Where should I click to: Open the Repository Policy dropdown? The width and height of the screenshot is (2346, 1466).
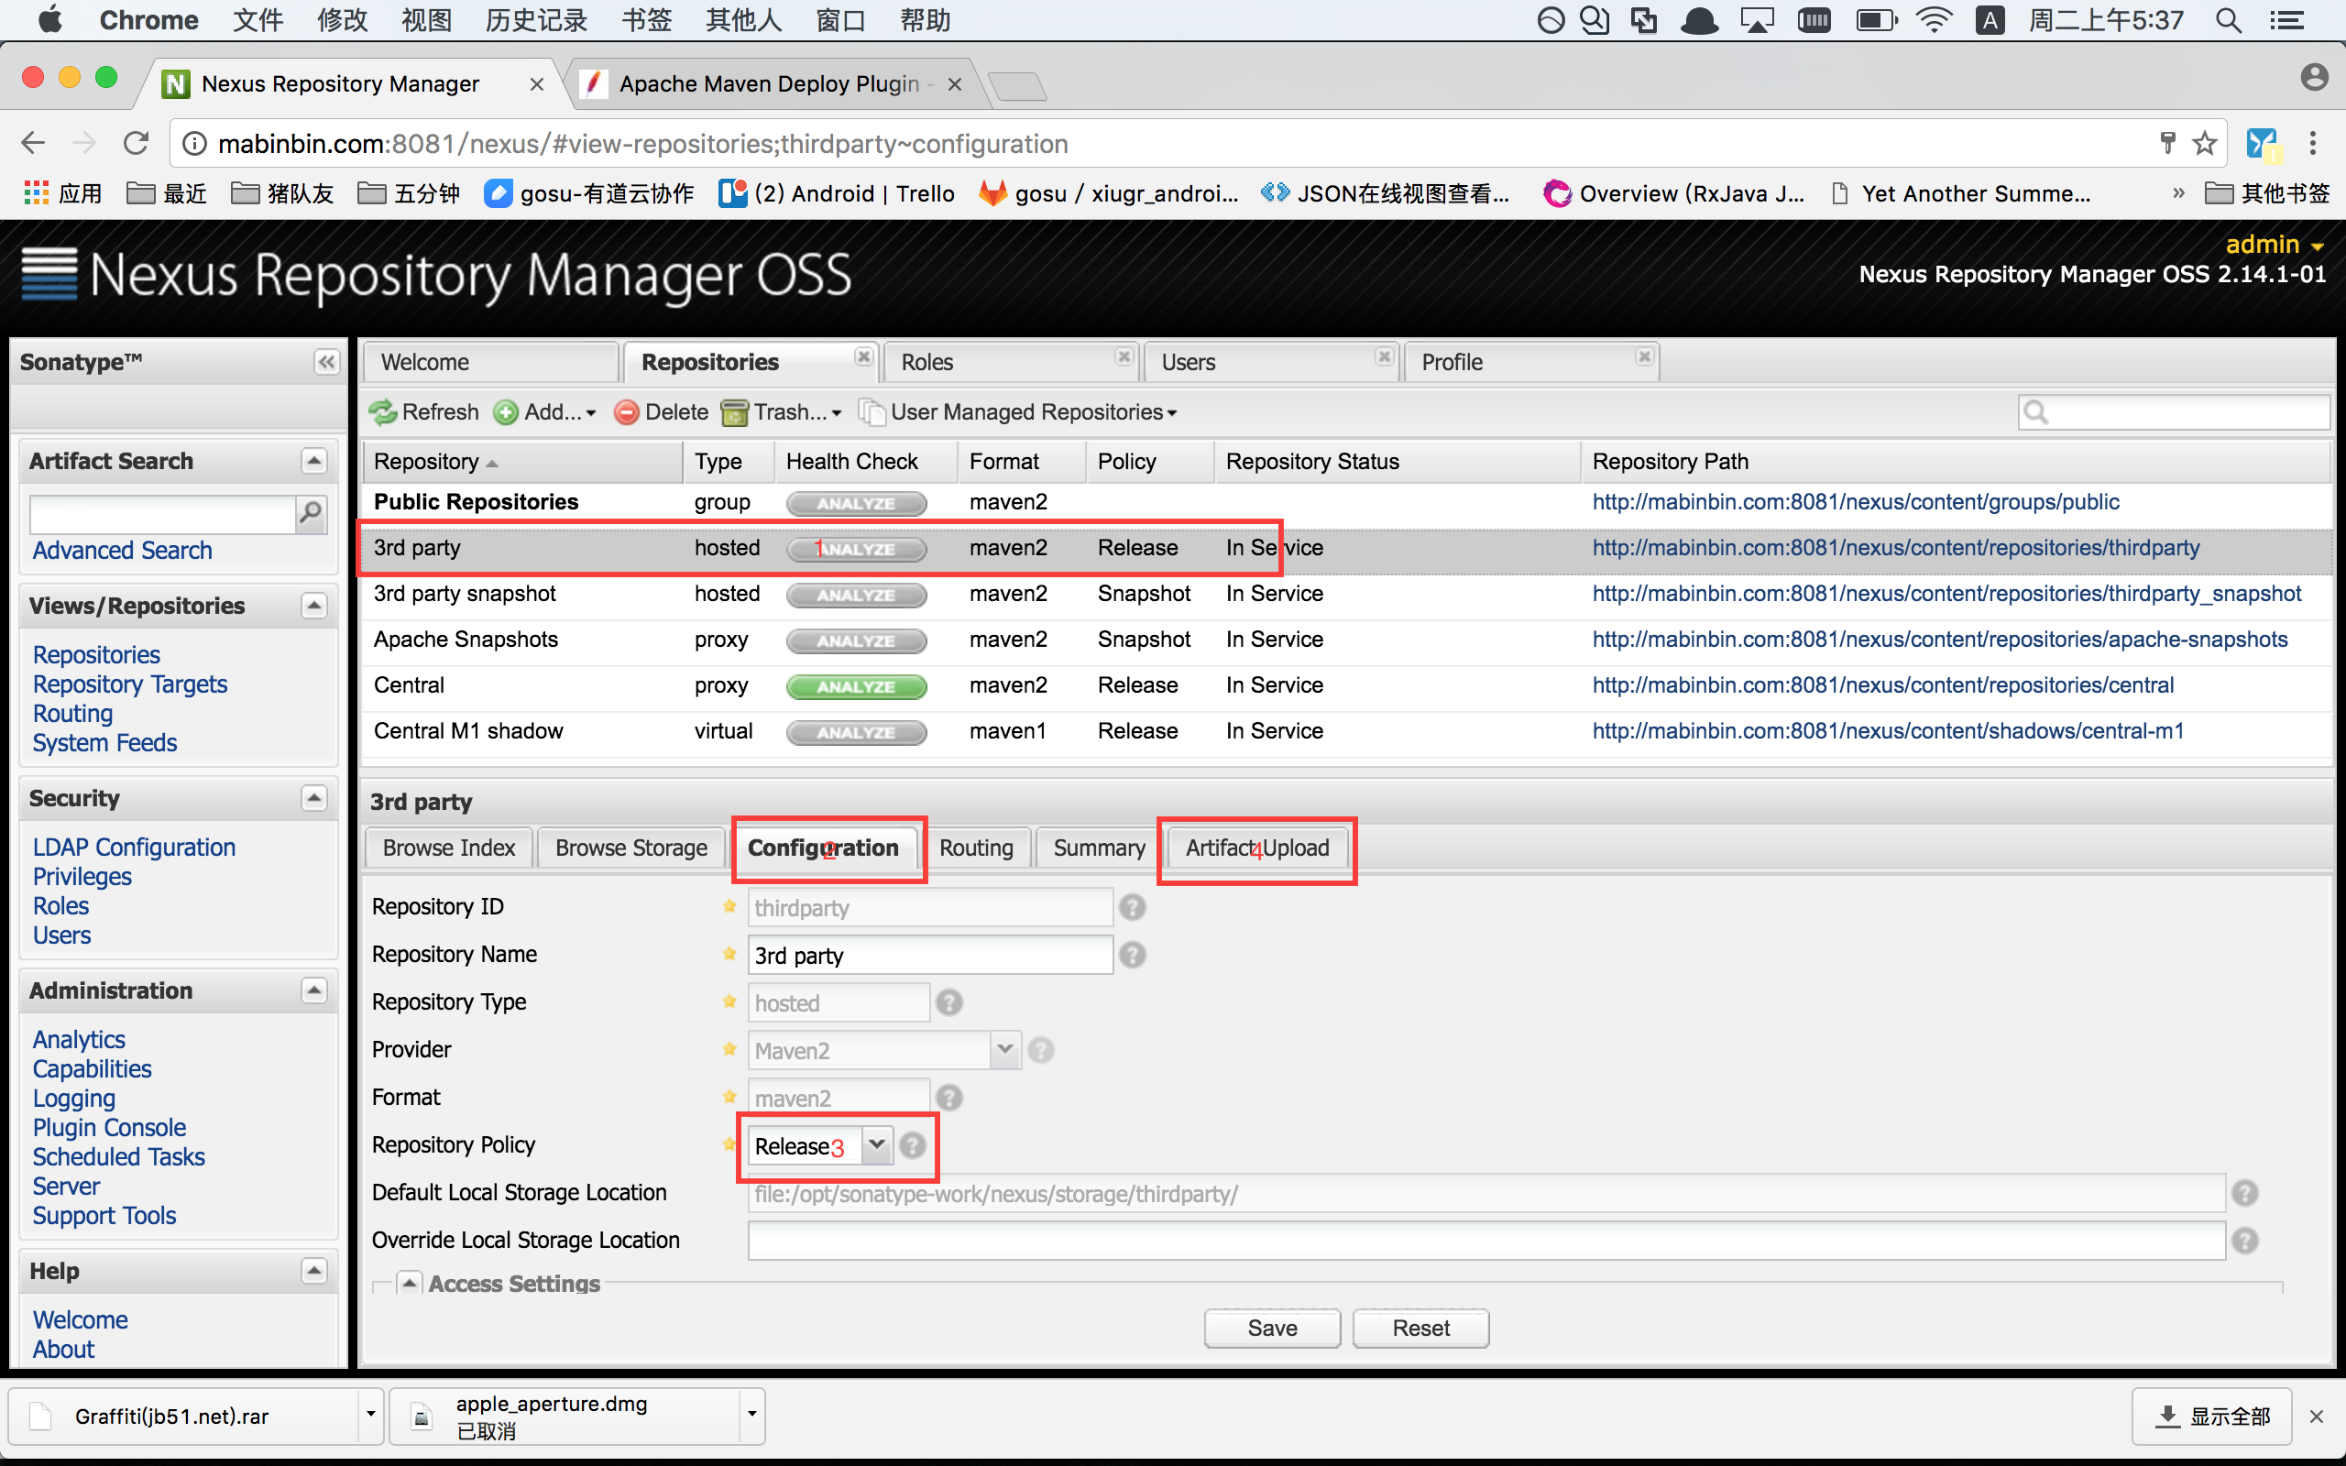point(876,1145)
